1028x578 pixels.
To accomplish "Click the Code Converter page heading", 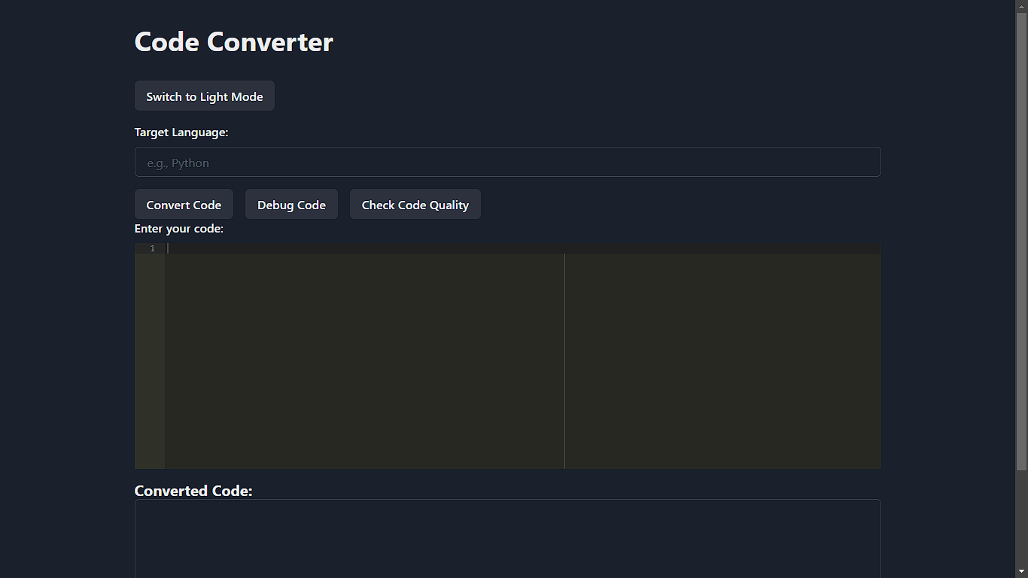I will tap(233, 41).
